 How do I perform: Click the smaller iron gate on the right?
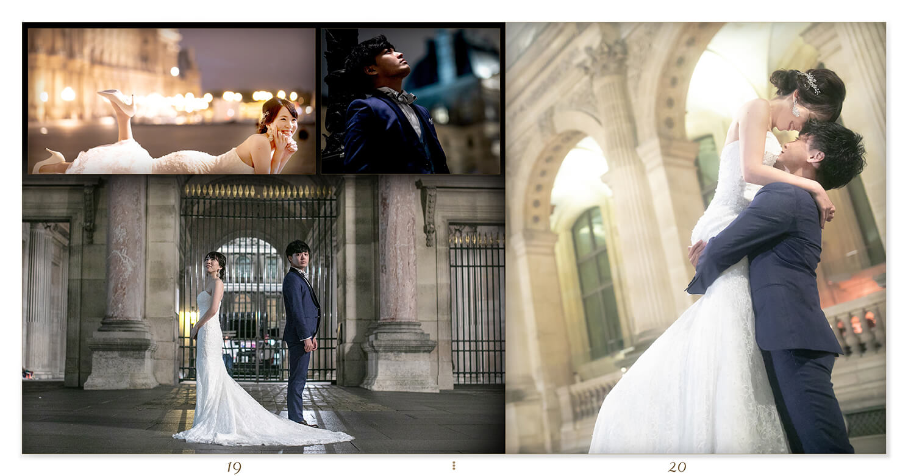click(476, 305)
